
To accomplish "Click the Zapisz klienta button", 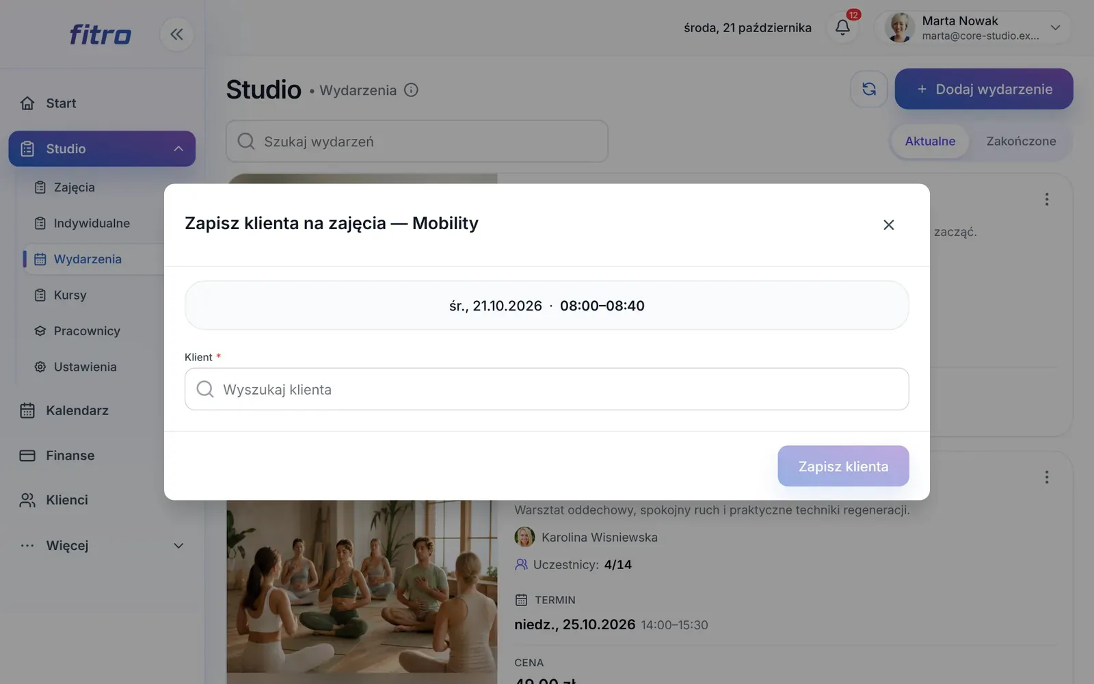I will [843, 466].
